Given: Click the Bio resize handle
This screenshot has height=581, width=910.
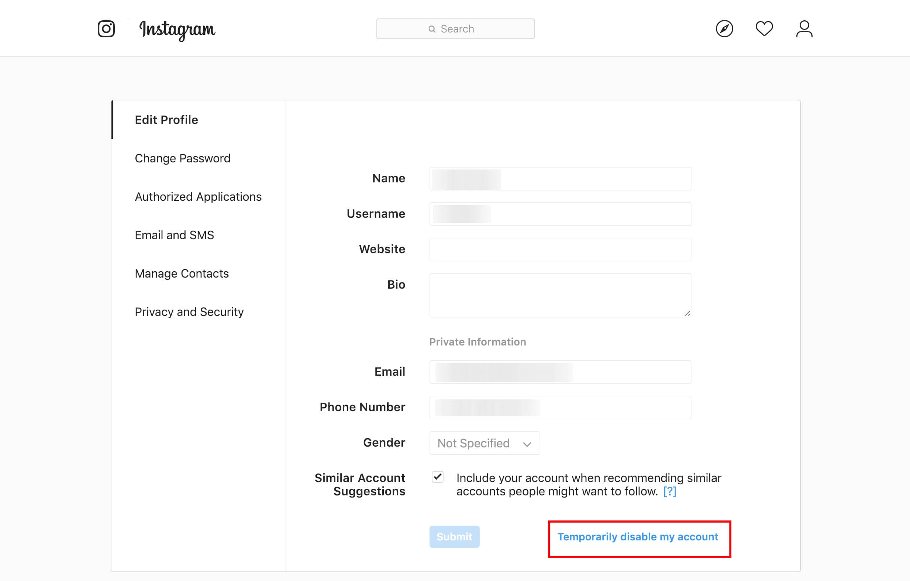Looking at the screenshot, I should pos(687,313).
